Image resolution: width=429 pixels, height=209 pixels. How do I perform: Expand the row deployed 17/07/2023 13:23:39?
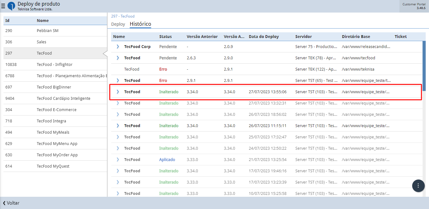[118, 182]
